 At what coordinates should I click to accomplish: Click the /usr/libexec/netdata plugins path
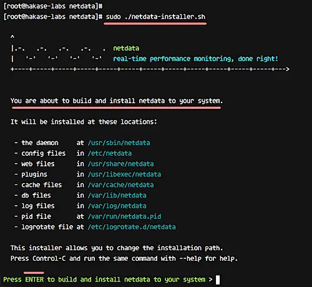click(124, 174)
